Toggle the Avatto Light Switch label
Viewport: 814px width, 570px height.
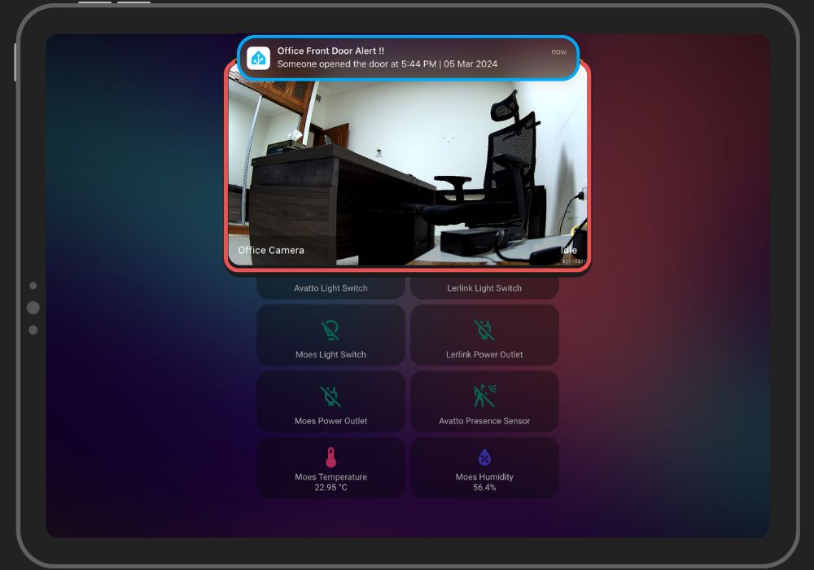click(x=330, y=288)
